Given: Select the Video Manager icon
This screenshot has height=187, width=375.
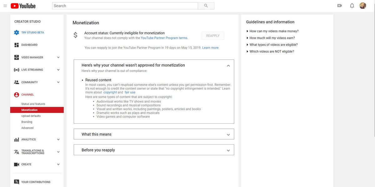Looking at the screenshot, I should coord(16,57).
